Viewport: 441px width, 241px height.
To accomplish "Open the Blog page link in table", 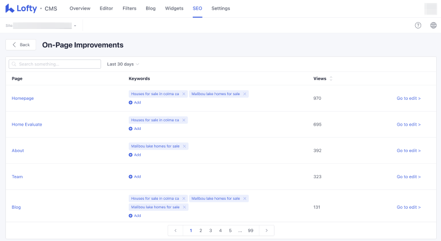I will coord(16,207).
